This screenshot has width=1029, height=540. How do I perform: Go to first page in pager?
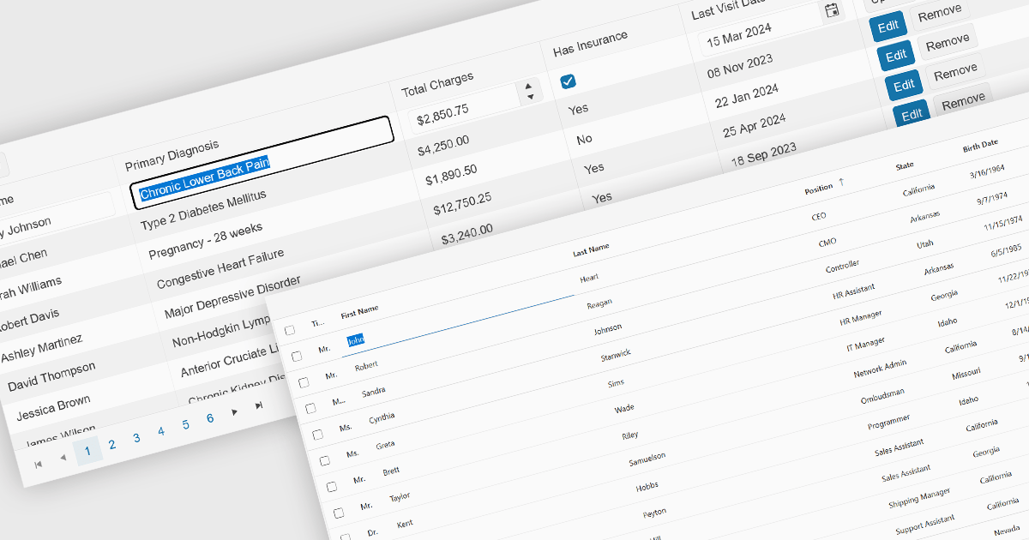click(x=38, y=464)
